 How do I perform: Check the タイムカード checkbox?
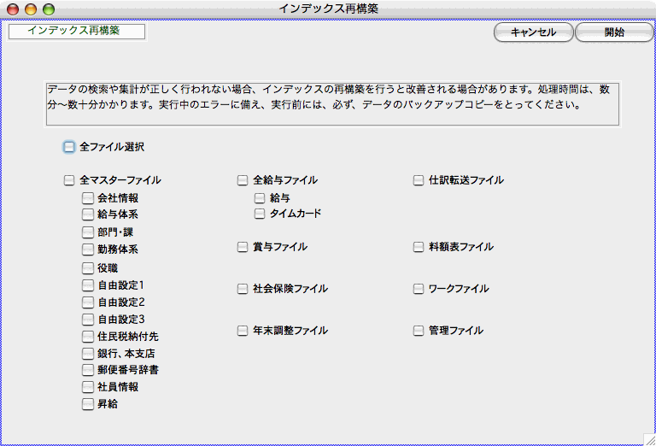point(261,214)
